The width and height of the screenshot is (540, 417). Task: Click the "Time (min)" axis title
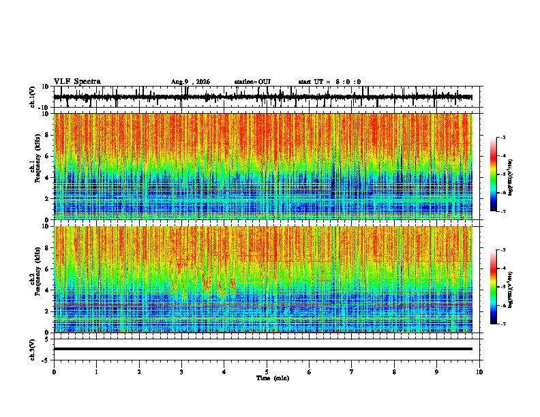coord(273,378)
